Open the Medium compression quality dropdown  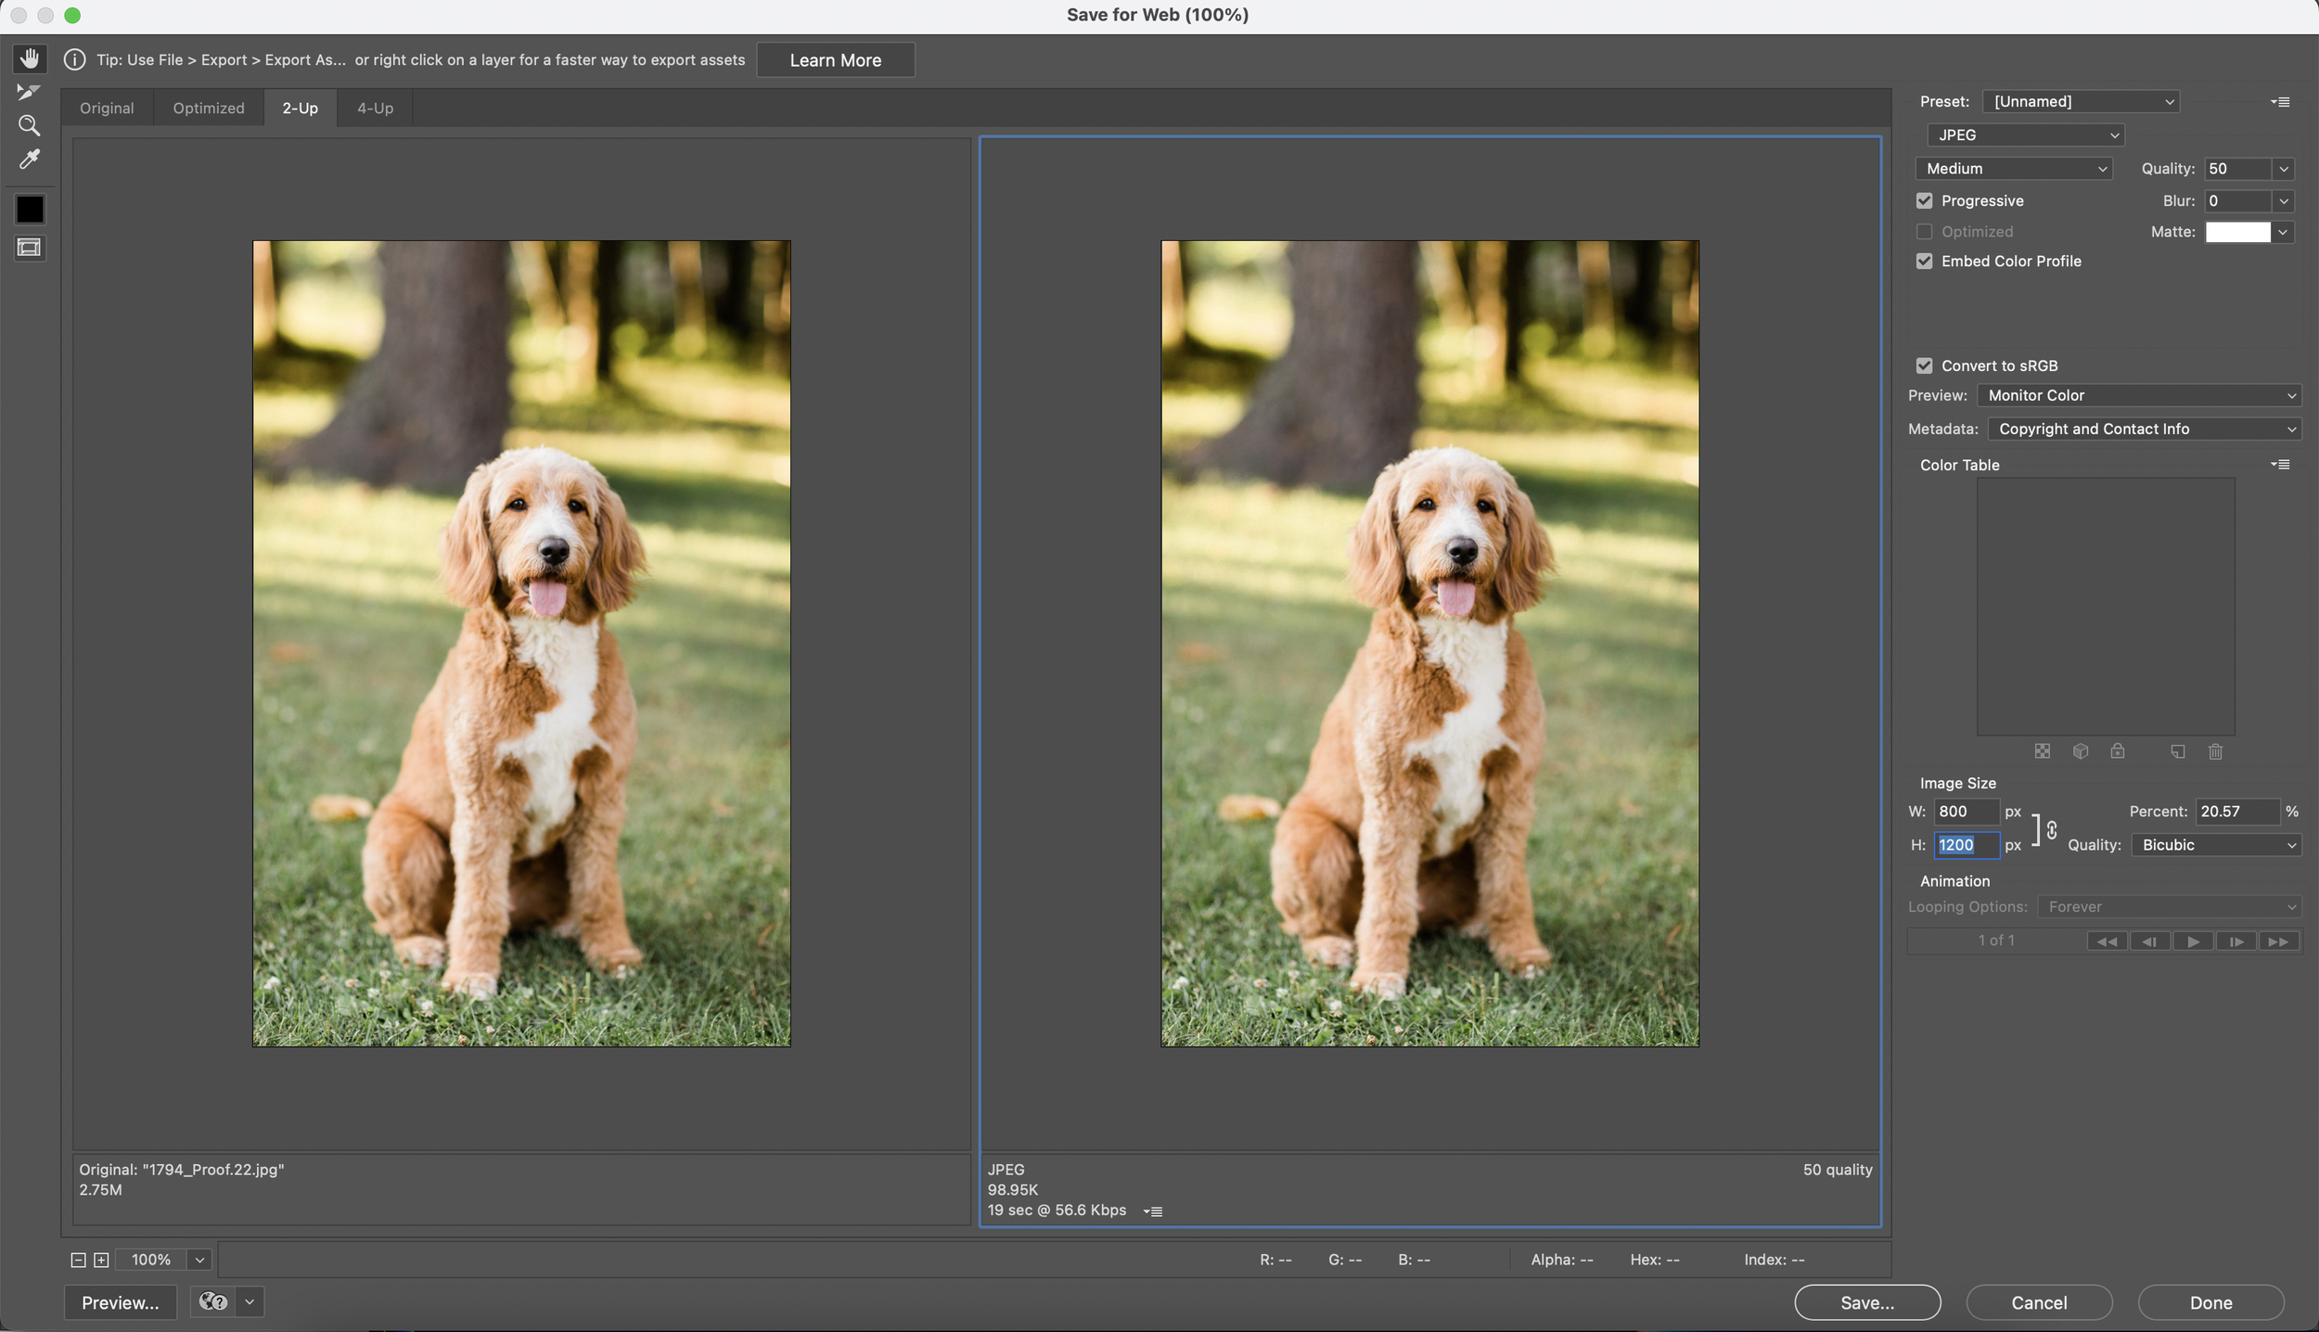(x=2014, y=168)
